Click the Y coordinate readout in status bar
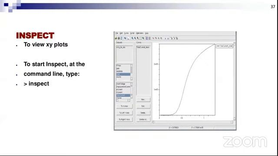 [197, 127]
